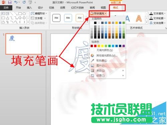Select the 格式 drawing tools tab
Viewport: 167px width, 125px height.
116,8
